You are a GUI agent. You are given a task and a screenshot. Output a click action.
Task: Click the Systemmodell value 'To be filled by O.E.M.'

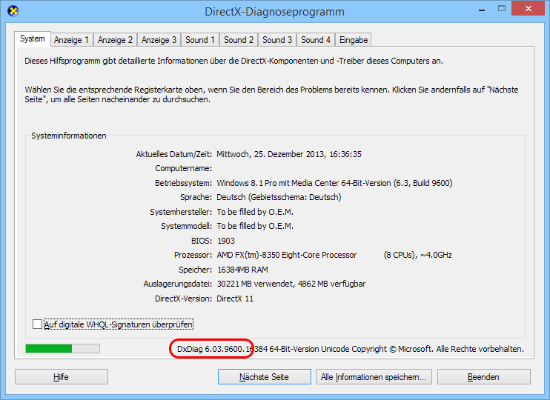click(255, 226)
